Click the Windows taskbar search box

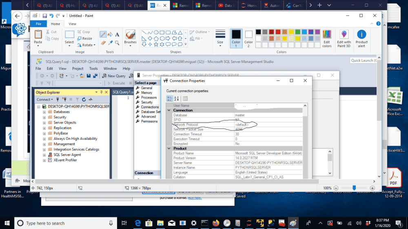coord(65,223)
